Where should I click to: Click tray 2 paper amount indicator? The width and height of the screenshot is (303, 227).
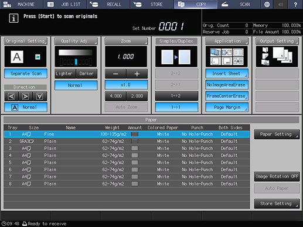coord(135,141)
